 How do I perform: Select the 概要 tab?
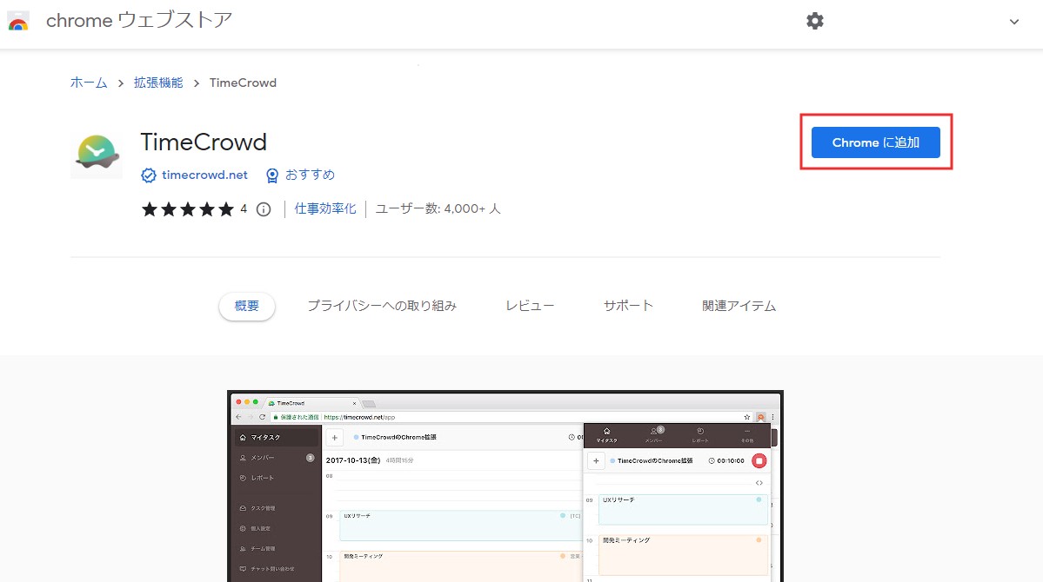click(x=246, y=306)
